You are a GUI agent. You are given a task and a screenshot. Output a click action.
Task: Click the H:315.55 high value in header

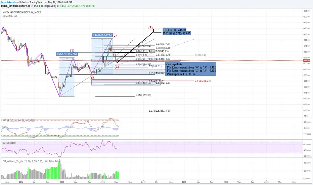71,6
